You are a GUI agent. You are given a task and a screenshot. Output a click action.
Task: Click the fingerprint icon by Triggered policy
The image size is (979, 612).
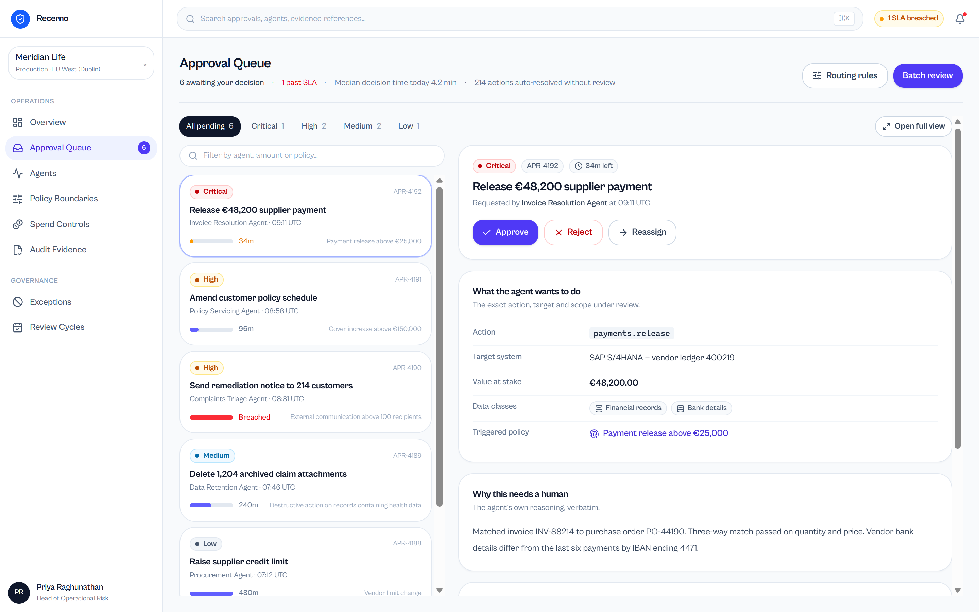tap(594, 434)
